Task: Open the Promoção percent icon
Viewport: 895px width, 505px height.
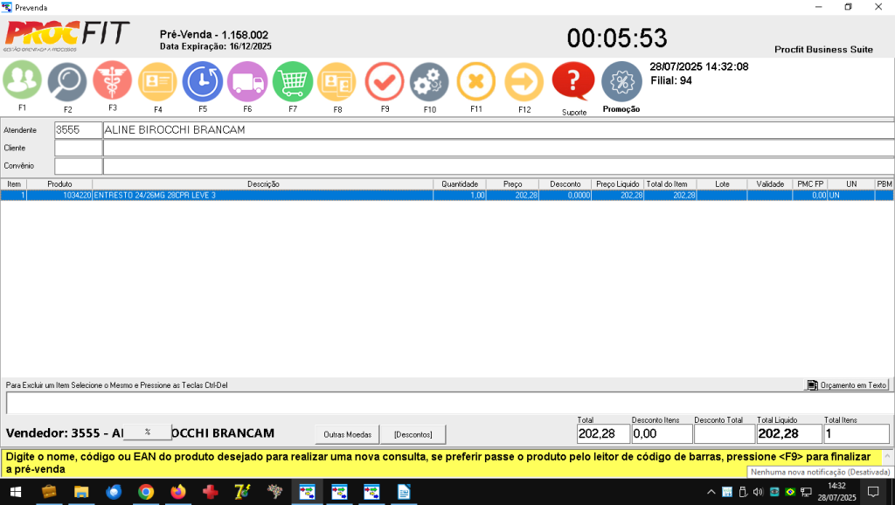Action: (621, 81)
